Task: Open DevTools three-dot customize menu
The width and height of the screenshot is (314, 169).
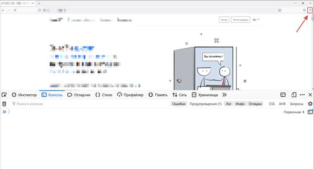Action: [302, 95]
